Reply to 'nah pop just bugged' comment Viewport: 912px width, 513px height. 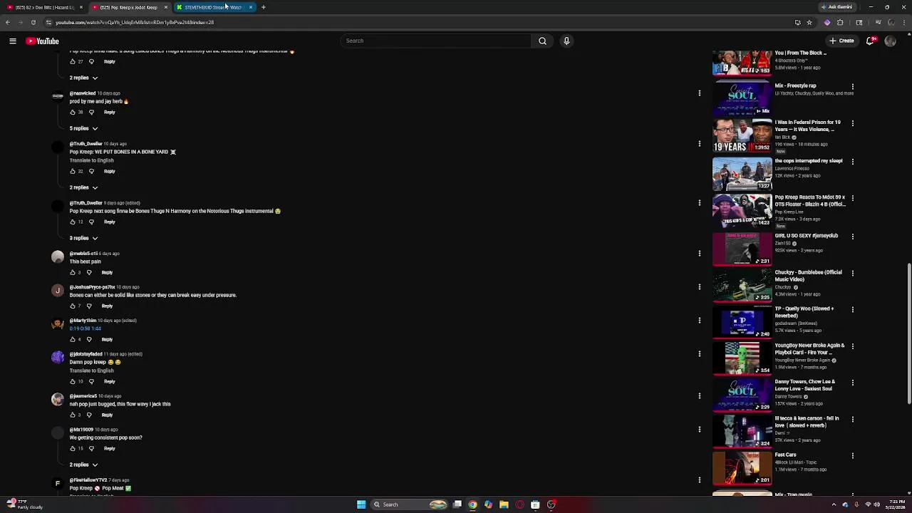click(107, 415)
